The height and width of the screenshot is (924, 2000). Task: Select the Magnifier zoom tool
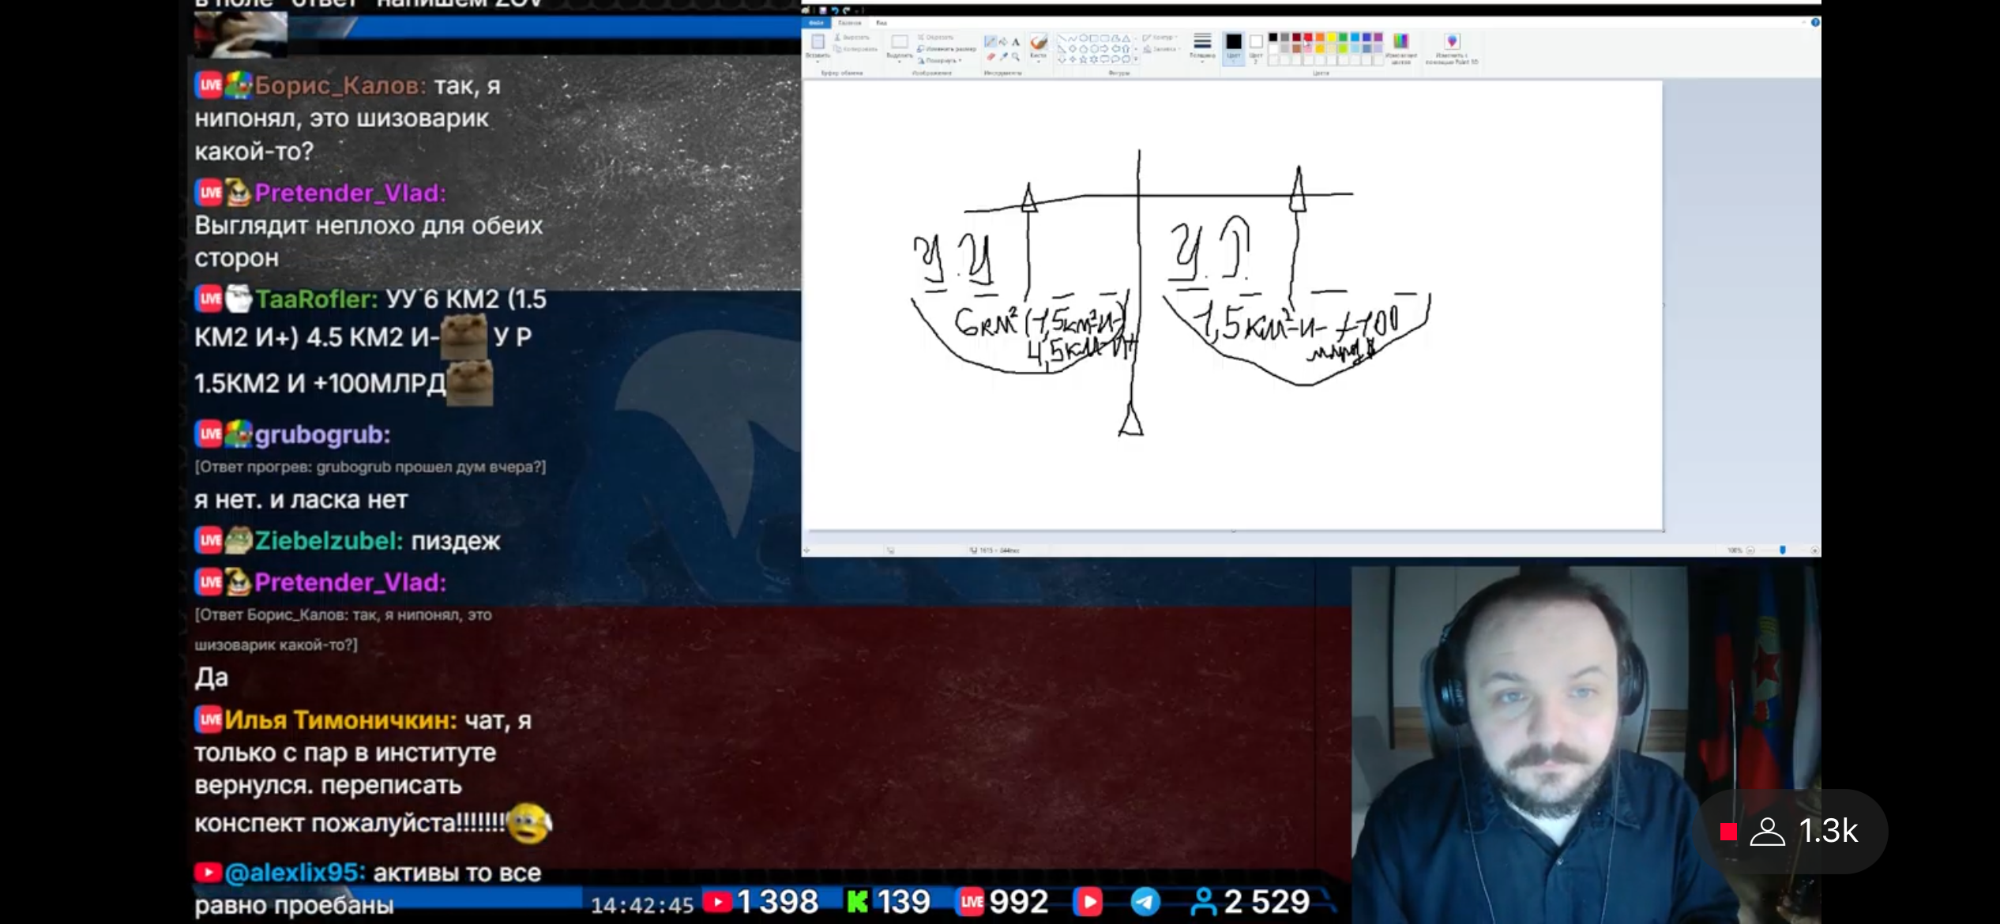pos(1016,57)
